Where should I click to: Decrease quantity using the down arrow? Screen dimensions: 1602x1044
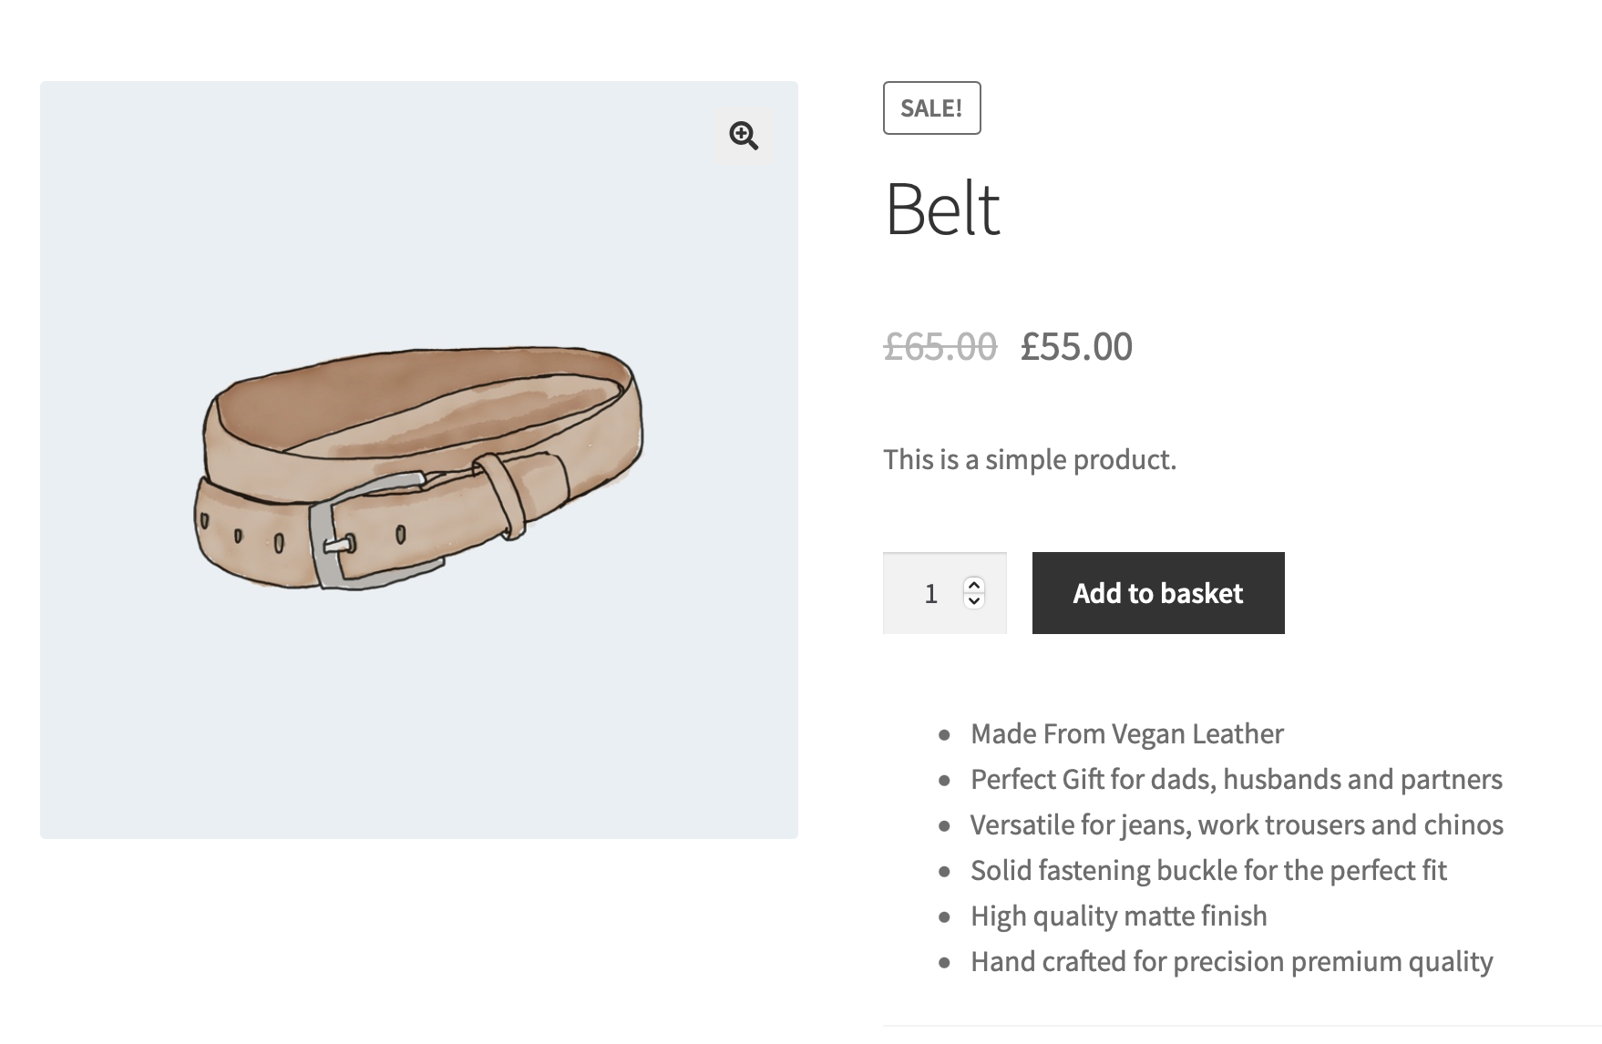[x=974, y=603]
